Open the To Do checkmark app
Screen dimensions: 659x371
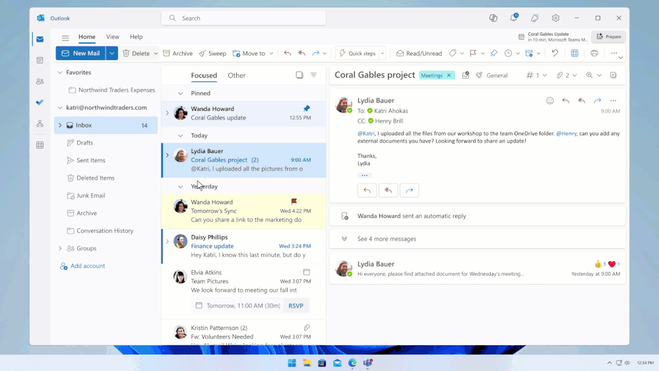[40, 102]
